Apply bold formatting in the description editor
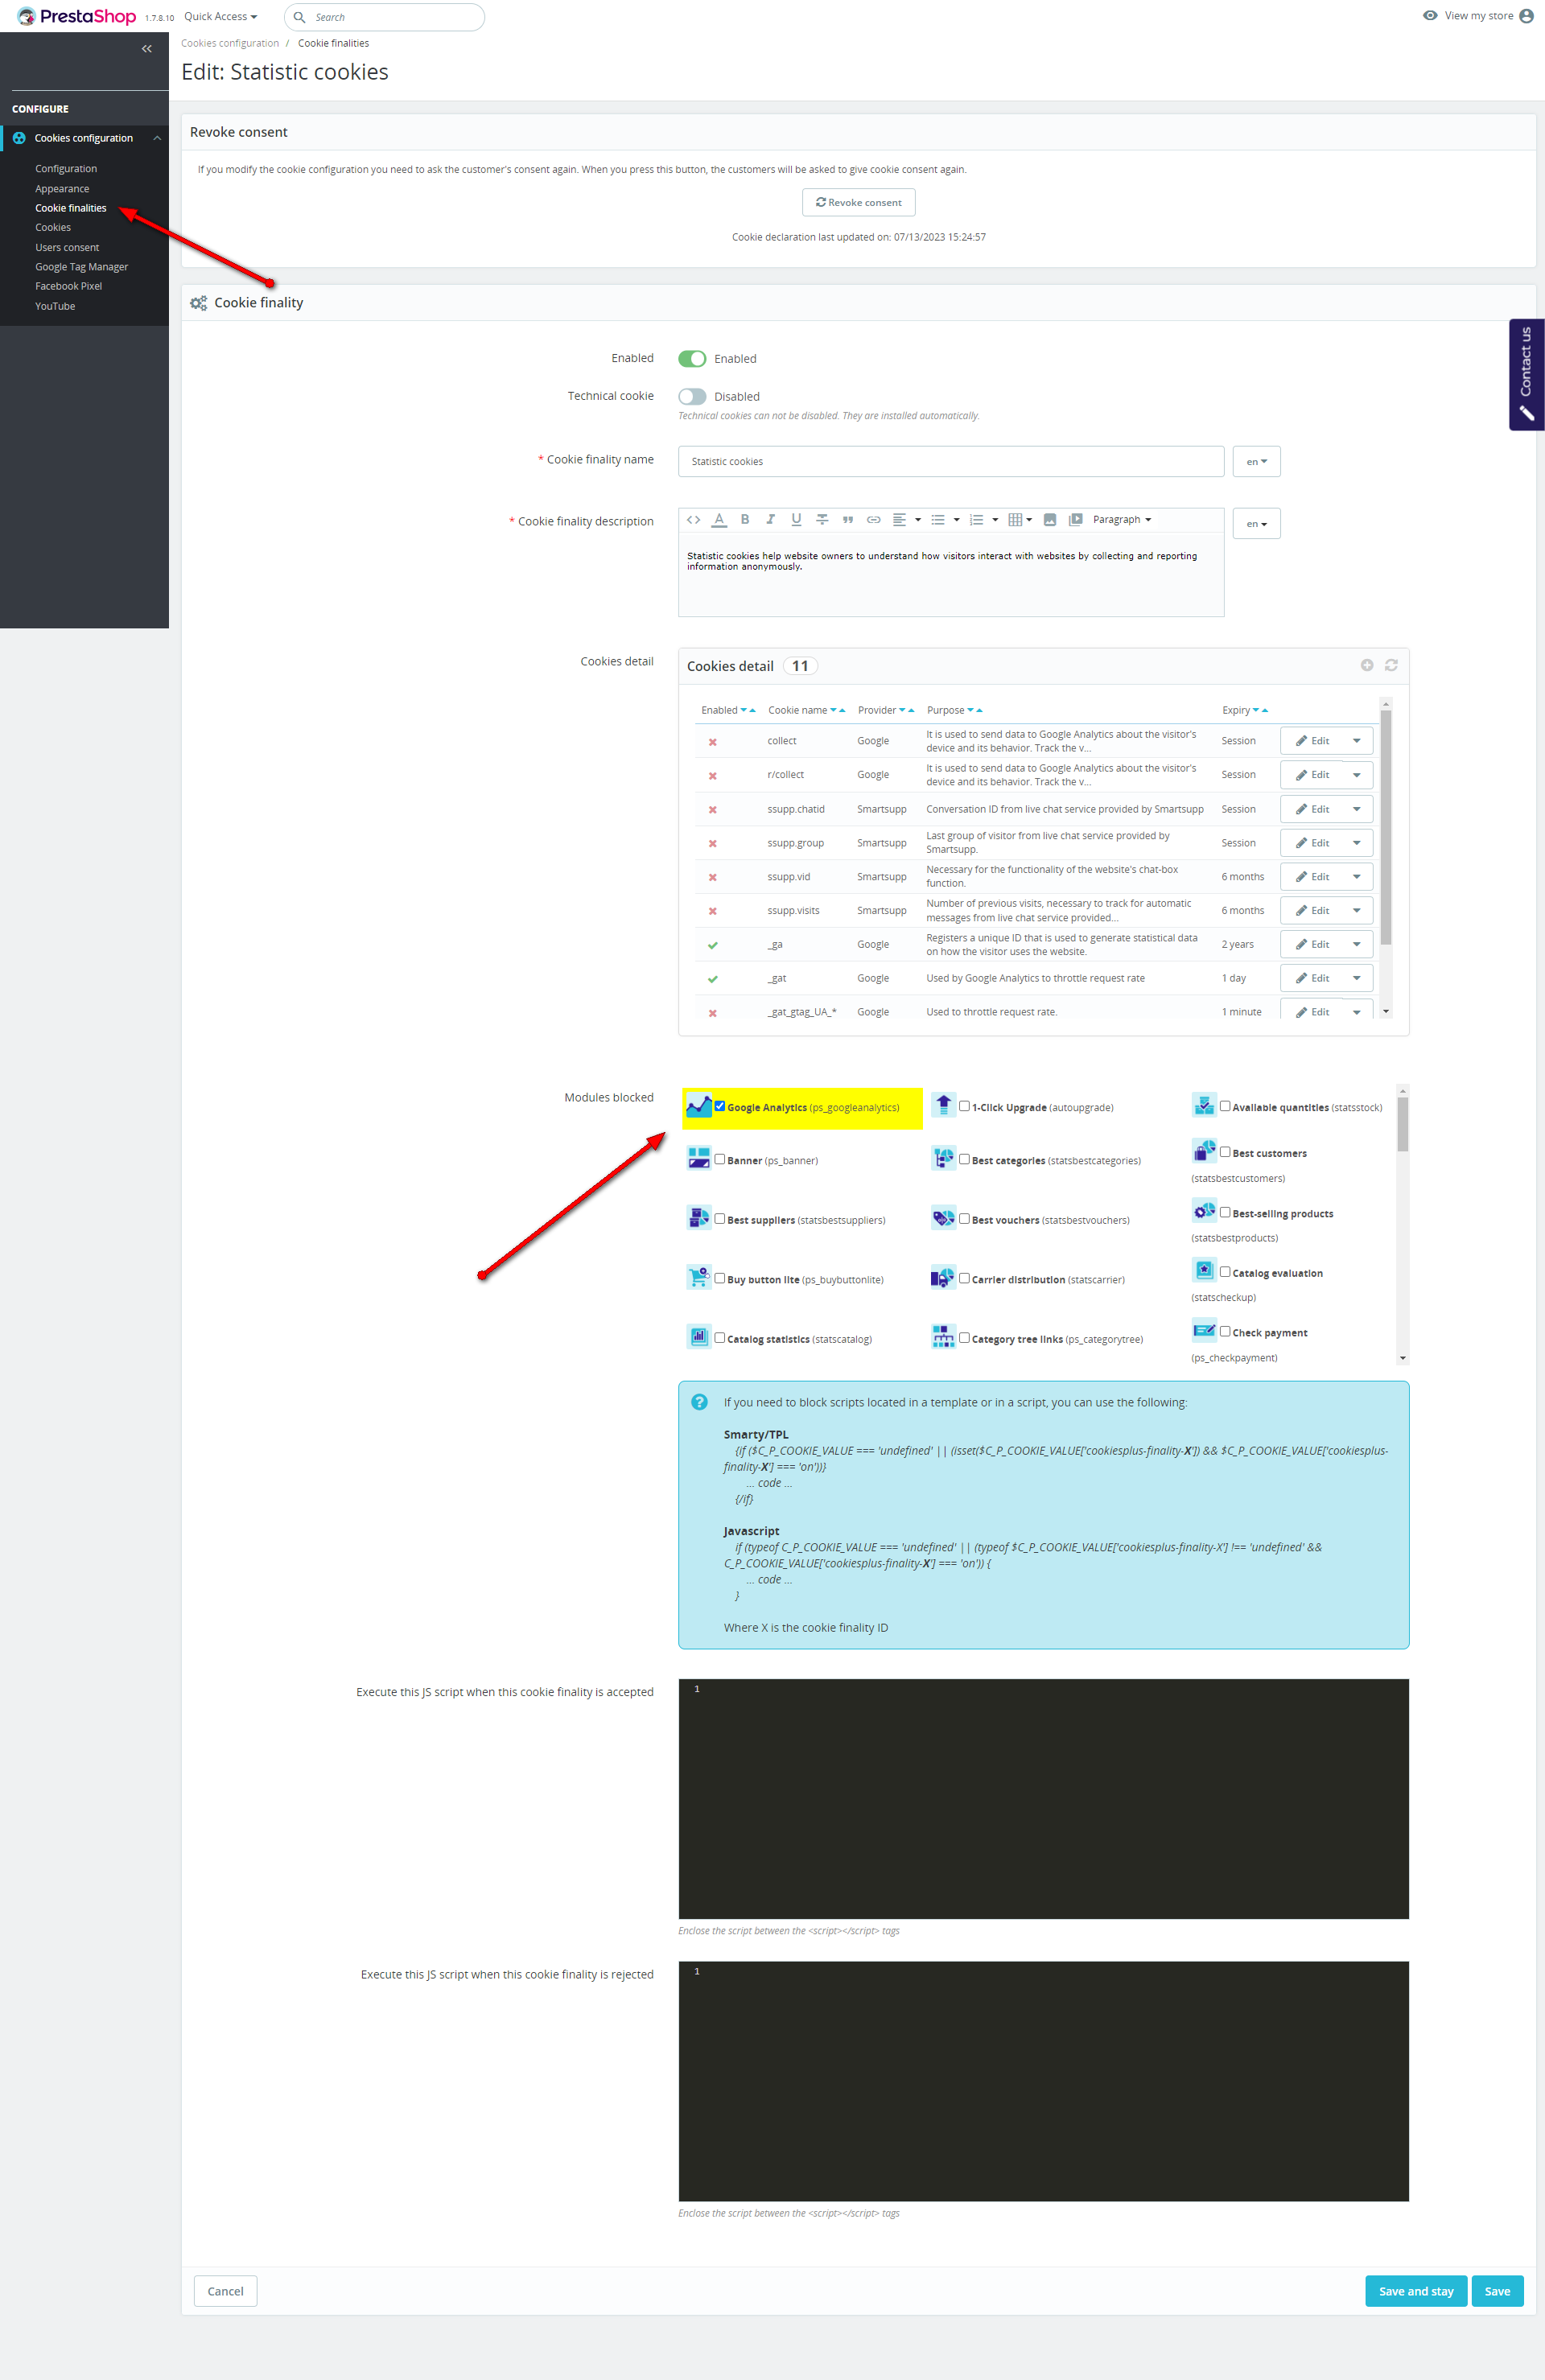 745,520
